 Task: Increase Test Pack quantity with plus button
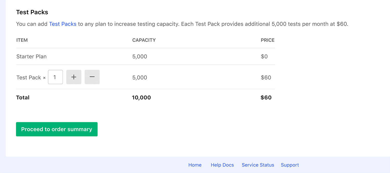(74, 77)
